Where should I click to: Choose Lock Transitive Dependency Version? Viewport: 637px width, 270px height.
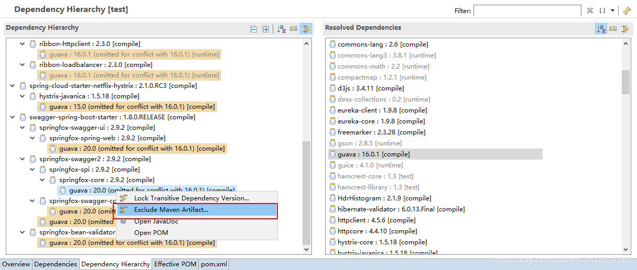pos(191,198)
